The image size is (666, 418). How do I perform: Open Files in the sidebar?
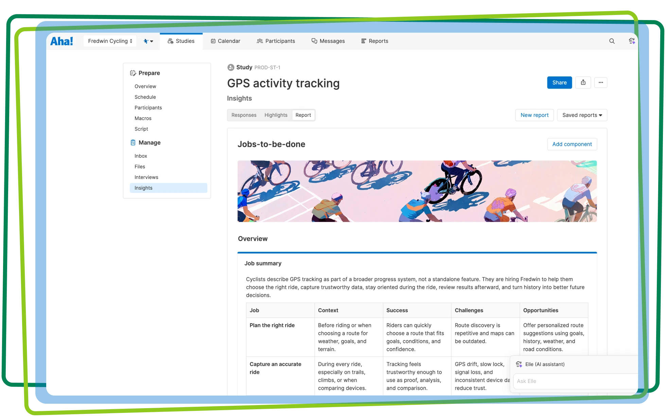[140, 167]
